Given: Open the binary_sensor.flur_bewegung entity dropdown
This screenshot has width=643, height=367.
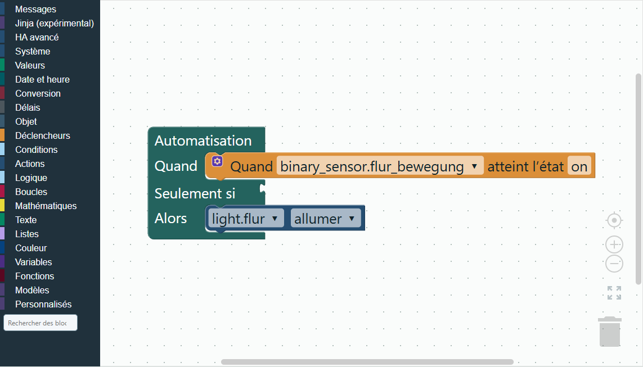Looking at the screenshot, I should (380, 166).
